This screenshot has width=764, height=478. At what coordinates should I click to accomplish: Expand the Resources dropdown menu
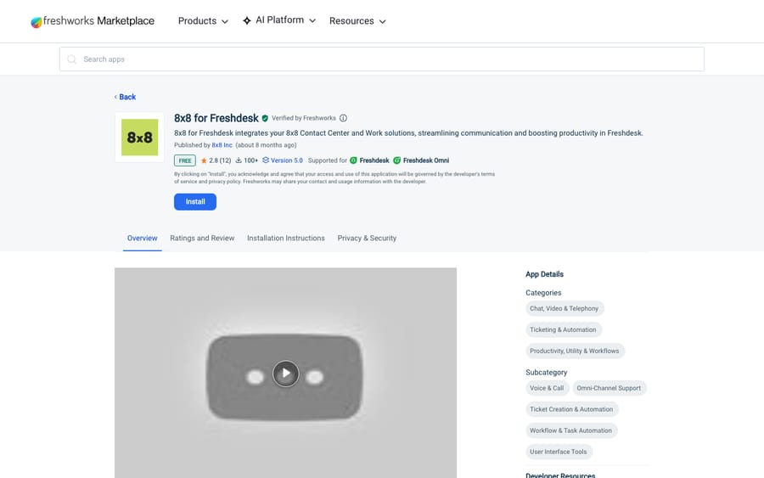point(357,21)
